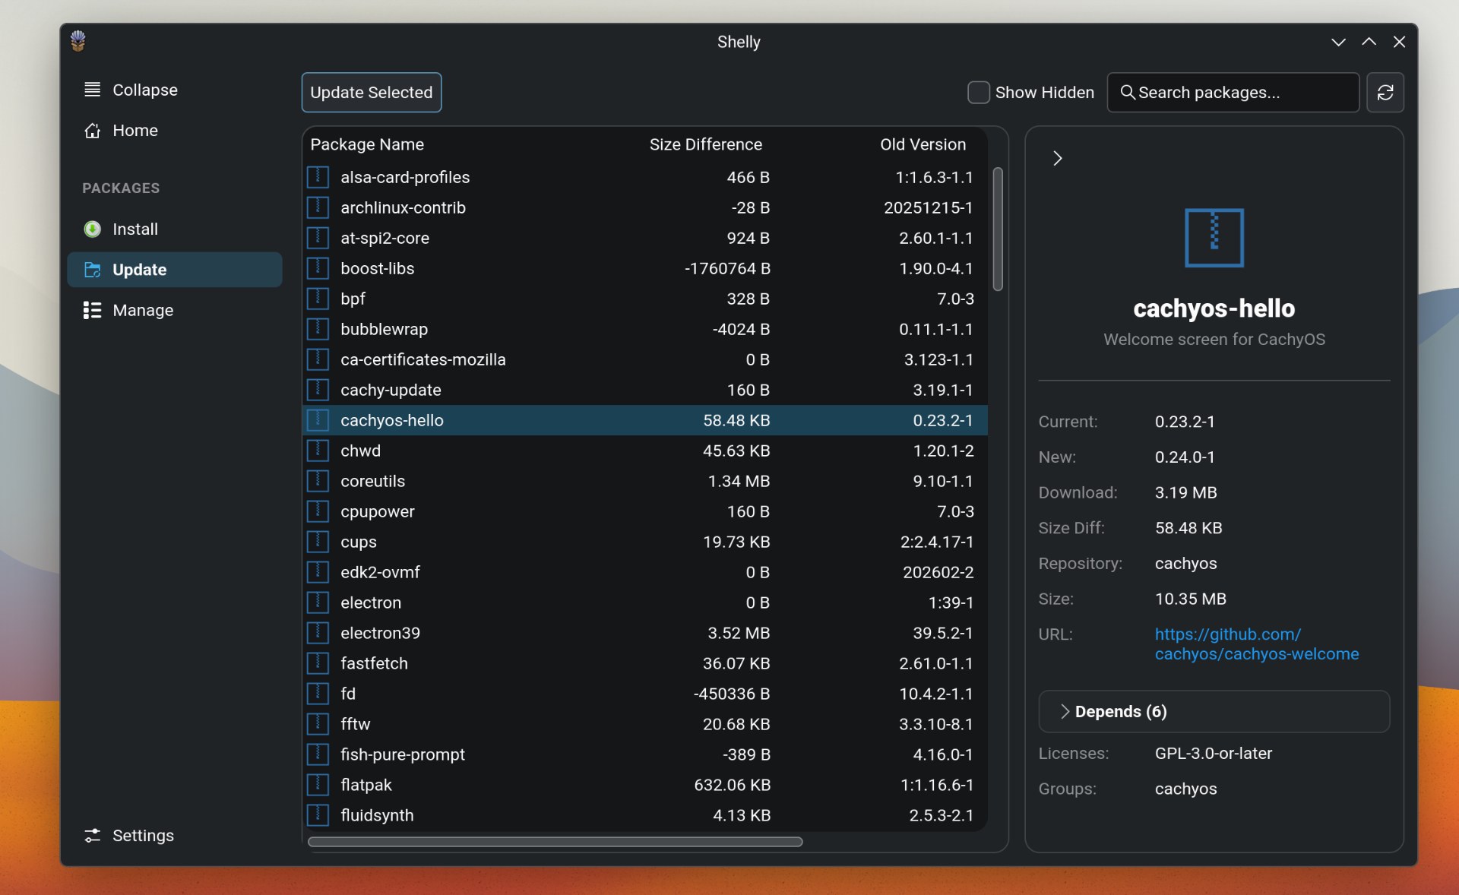
Task: Click the Size Difference column header
Action: [x=705, y=144]
